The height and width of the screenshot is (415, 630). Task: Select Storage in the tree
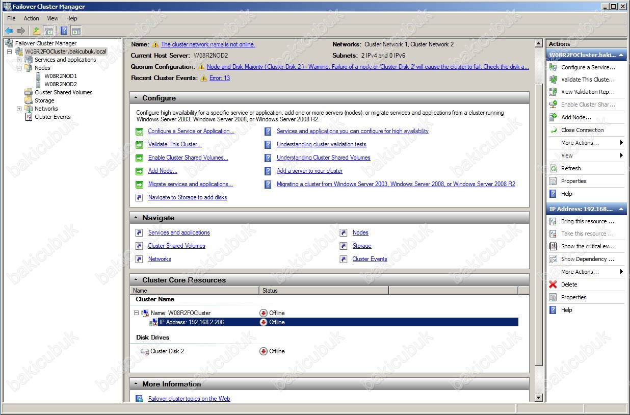(x=44, y=100)
